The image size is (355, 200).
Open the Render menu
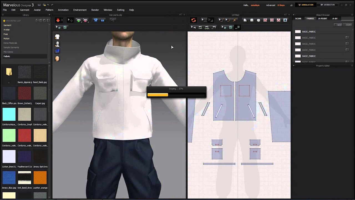tap(95, 10)
